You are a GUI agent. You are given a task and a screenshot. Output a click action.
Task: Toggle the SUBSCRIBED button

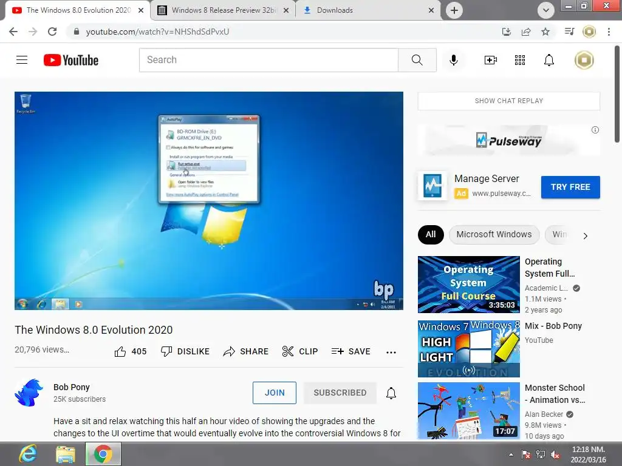[x=340, y=393]
